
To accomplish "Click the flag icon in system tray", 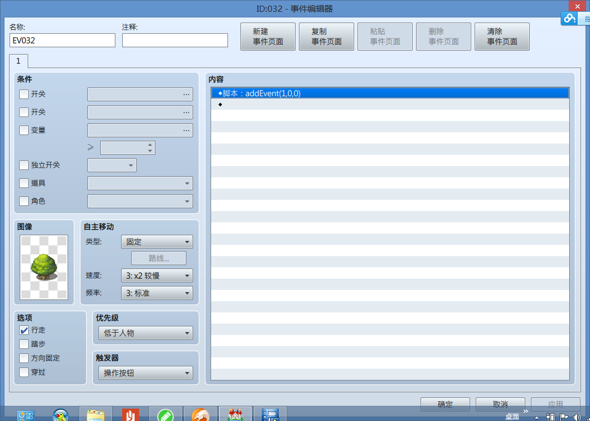I will (x=564, y=417).
